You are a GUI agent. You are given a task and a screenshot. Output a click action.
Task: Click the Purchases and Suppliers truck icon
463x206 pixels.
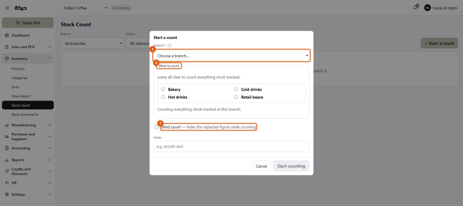point(7,137)
